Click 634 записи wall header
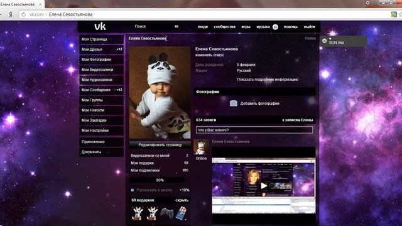Viewport: 402px width, 226px height. [x=206, y=120]
